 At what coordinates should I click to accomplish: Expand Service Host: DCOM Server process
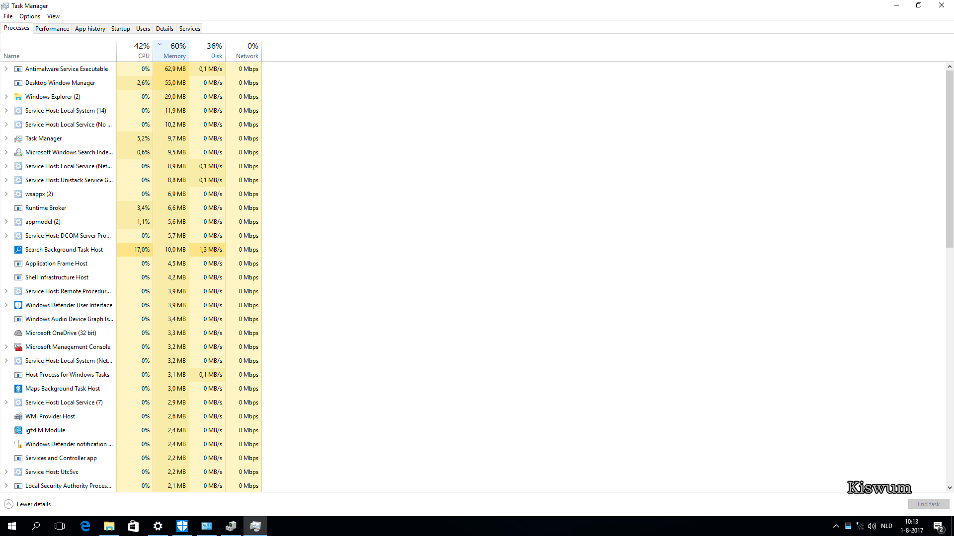[x=6, y=236]
